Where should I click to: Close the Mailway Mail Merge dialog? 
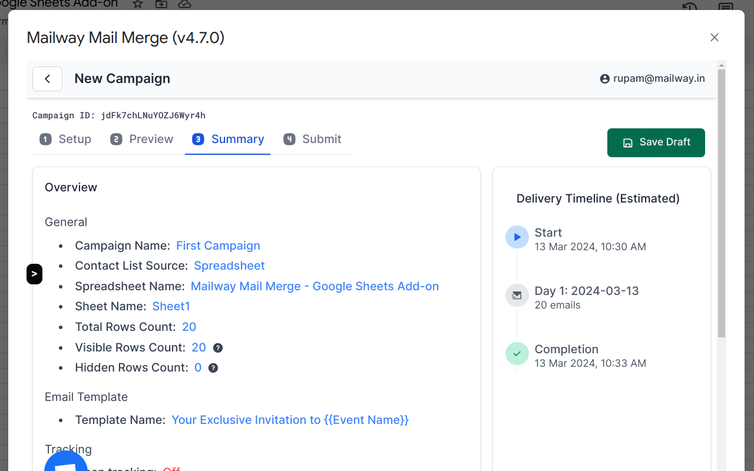pos(715,38)
